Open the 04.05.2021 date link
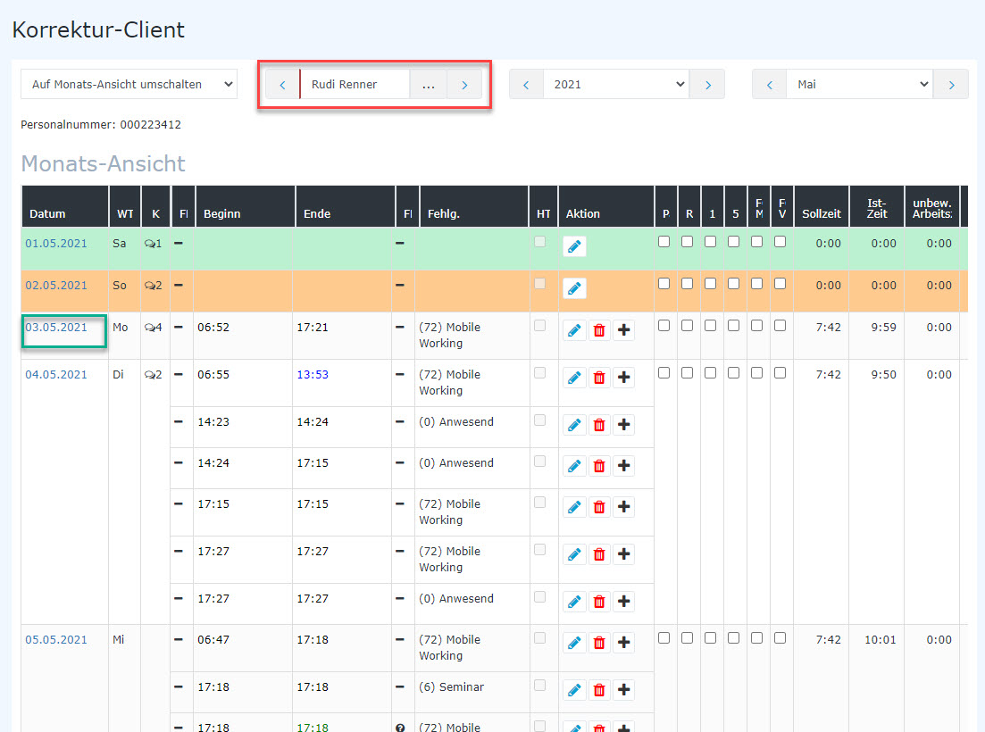This screenshot has width=985, height=732. click(x=56, y=375)
